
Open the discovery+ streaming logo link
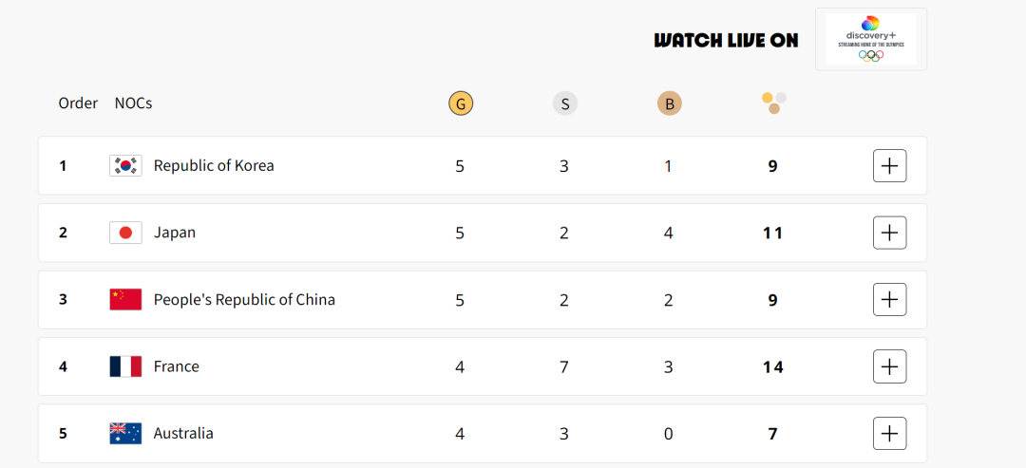point(871,39)
